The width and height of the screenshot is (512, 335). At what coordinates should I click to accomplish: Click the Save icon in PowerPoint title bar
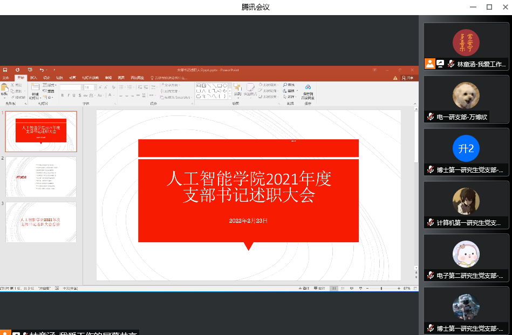pyautogui.click(x=5, y=70)
